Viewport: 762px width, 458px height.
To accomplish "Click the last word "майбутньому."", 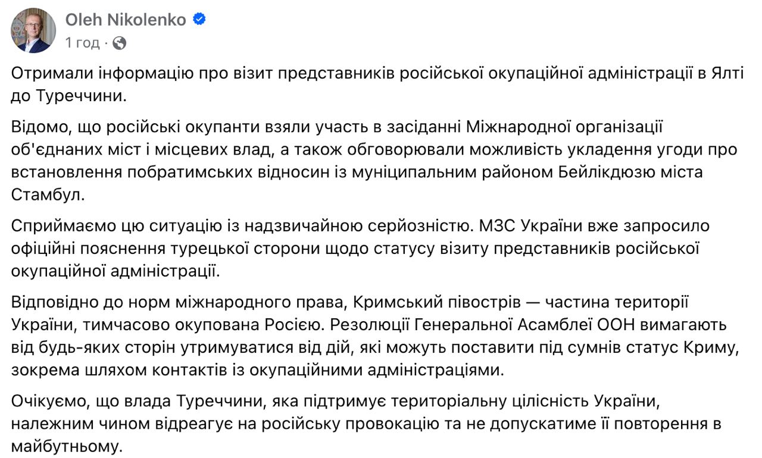I will point(66,446).
